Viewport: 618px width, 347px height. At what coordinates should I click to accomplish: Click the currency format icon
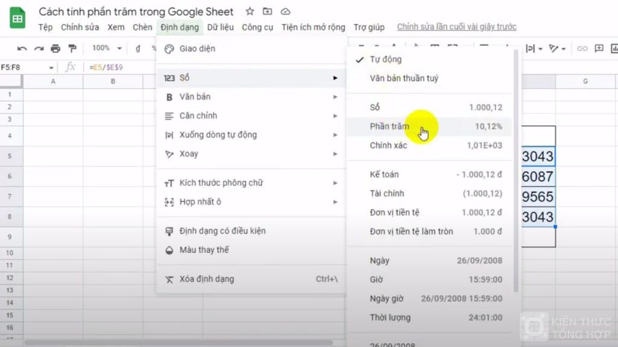pyautogui.click(x=138, y=48)
